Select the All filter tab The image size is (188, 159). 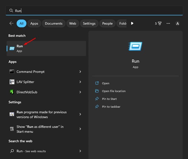click(x=21, y=23)
